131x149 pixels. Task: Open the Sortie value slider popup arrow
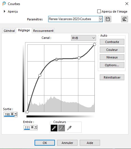click(16, 114)
